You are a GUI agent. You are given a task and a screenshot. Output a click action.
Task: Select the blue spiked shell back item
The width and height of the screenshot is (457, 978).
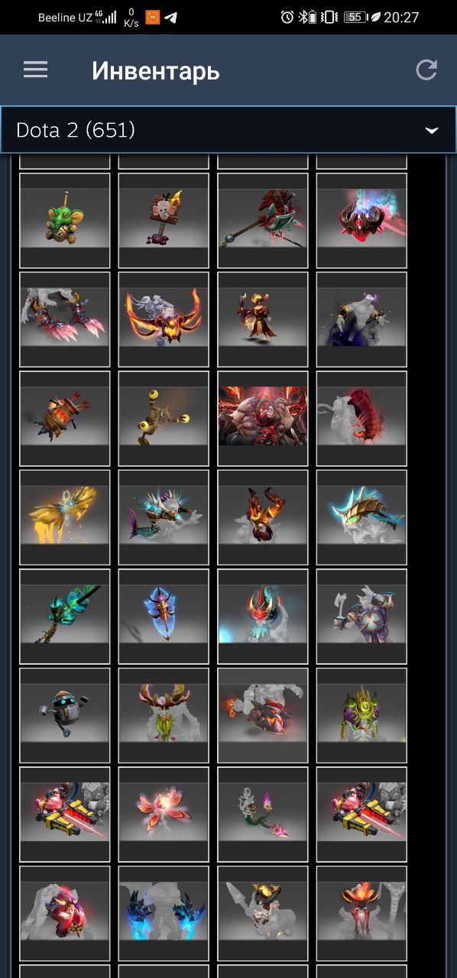pos(361,517)
